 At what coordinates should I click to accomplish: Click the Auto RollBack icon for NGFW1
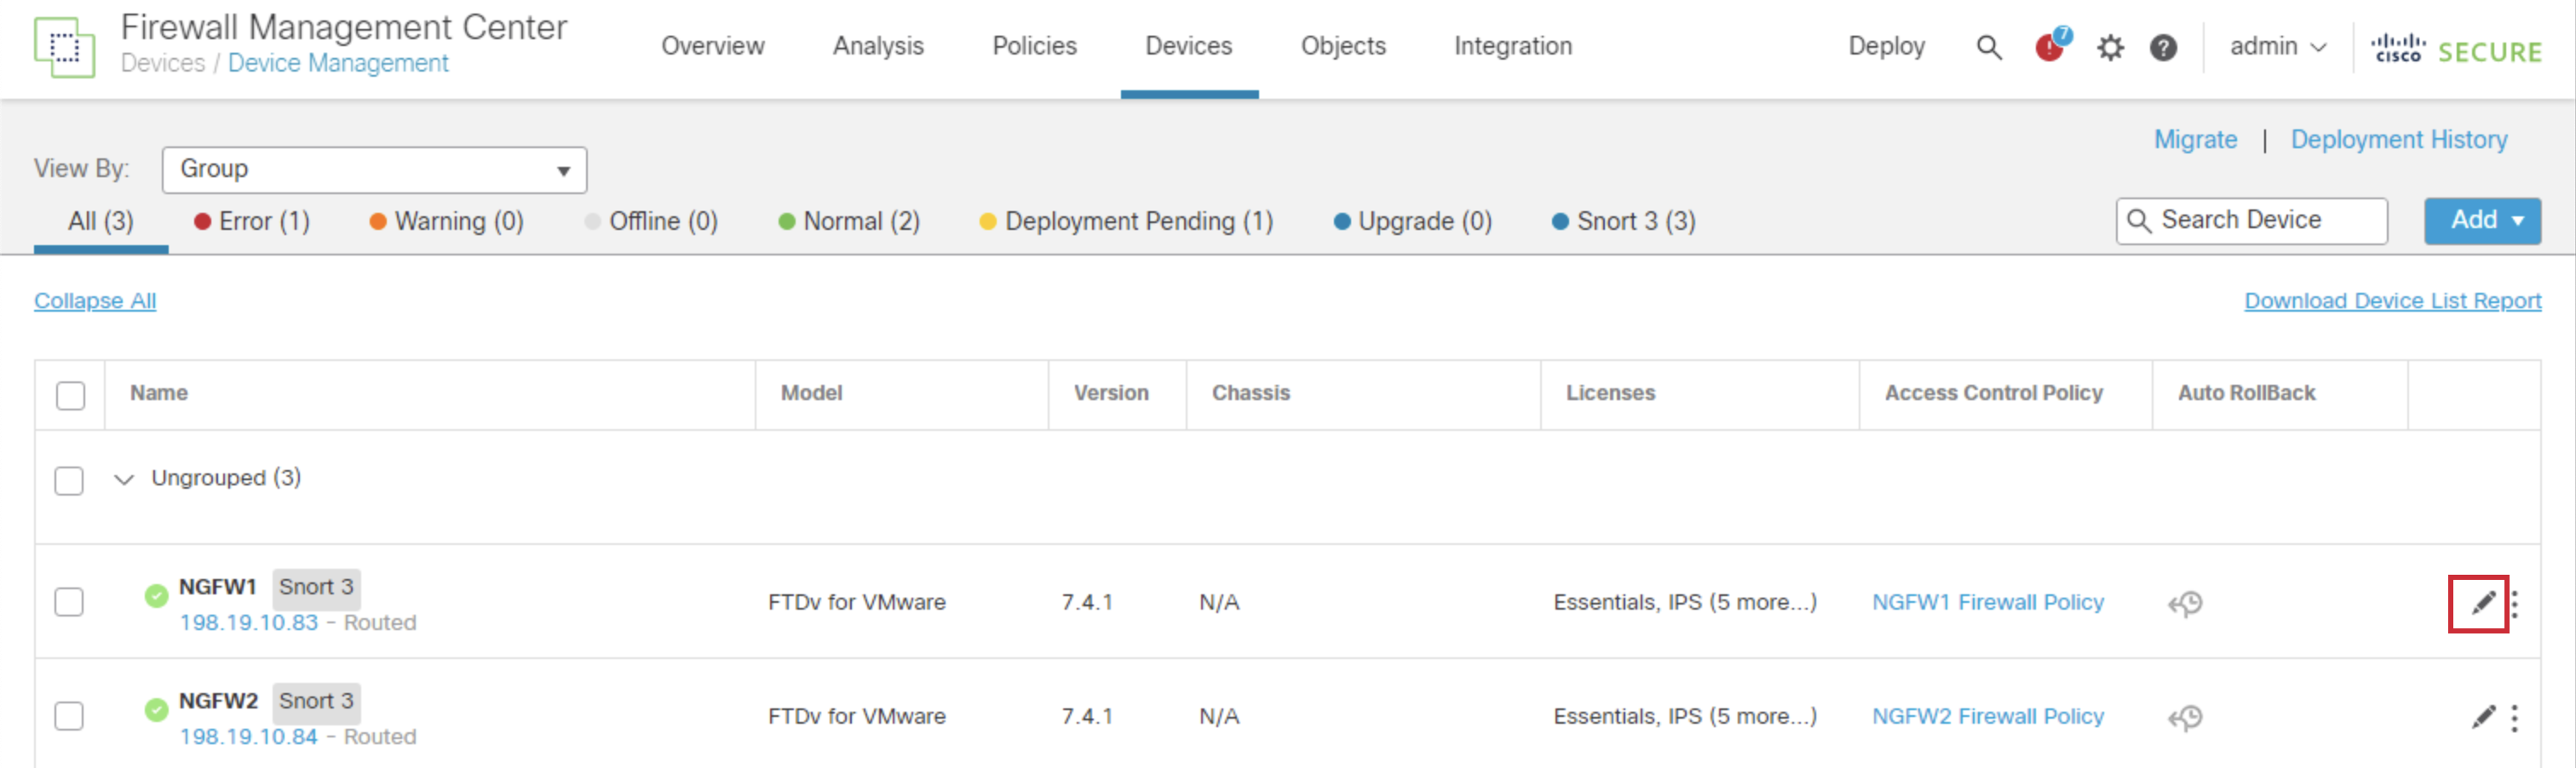click(x=2185, y=603)
